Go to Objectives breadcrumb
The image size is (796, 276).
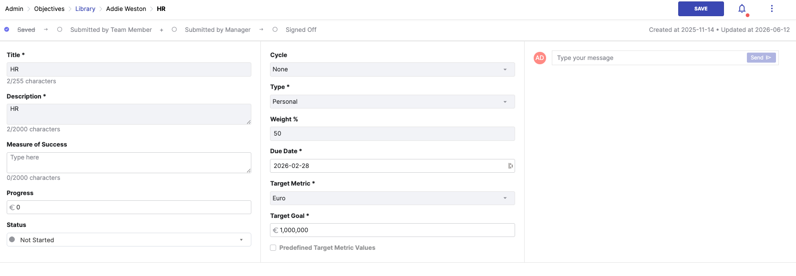pos(49,9)
